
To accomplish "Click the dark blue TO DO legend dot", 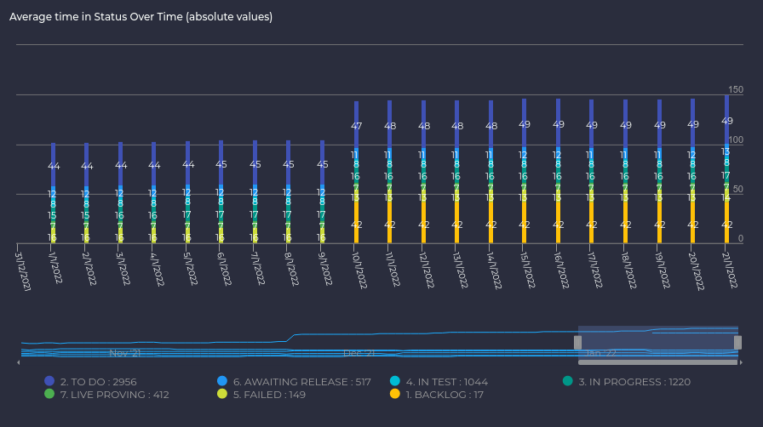I will coord(49,381).
